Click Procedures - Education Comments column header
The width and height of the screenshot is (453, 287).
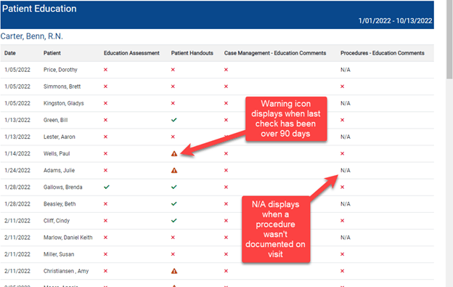pyautogui.click(x=382, y=53)
